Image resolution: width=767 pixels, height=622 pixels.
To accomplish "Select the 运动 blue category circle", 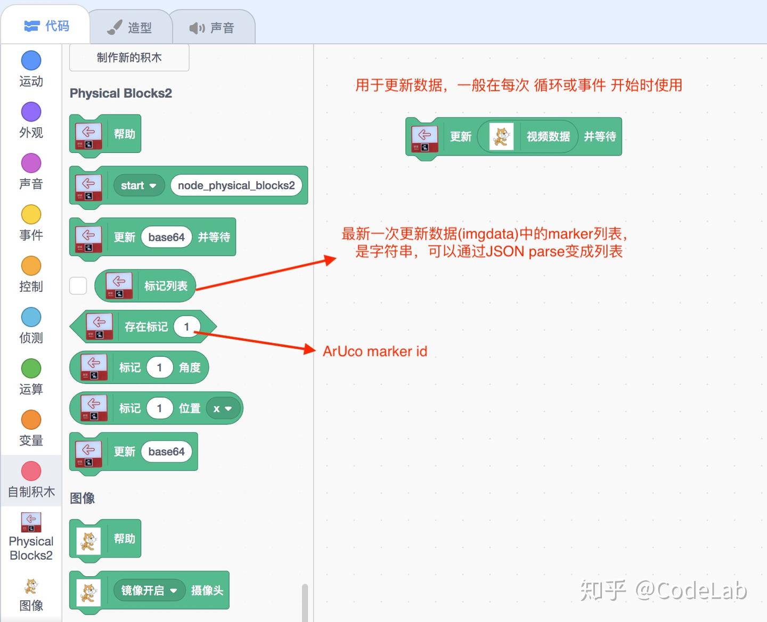I will tap(31, 61).
